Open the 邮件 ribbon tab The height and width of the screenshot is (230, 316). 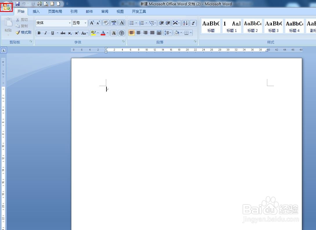pos(89,12)
